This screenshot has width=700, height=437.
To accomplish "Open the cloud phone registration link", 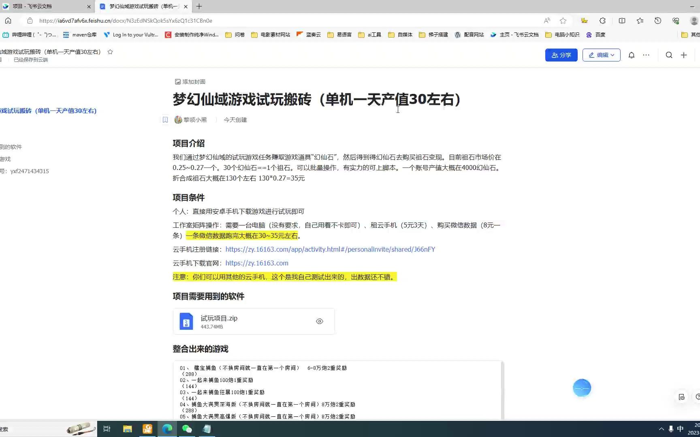I will 330,249.
